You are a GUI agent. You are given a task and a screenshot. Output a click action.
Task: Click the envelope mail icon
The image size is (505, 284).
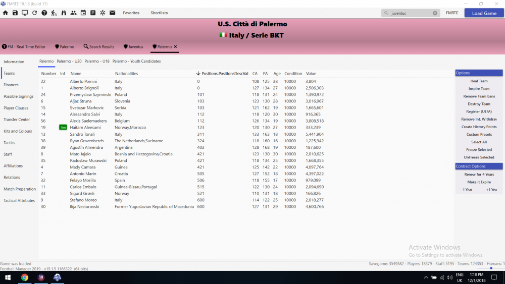112,13
